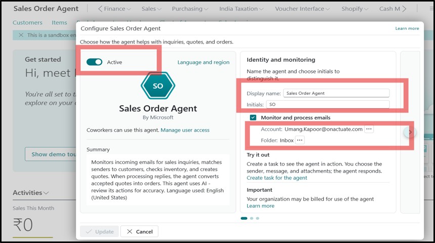
Task: Open the Items link
Action: coord(59,22)
